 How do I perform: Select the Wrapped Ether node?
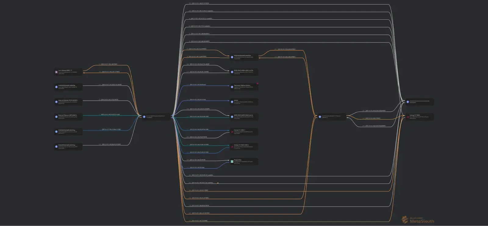point(244,161)
